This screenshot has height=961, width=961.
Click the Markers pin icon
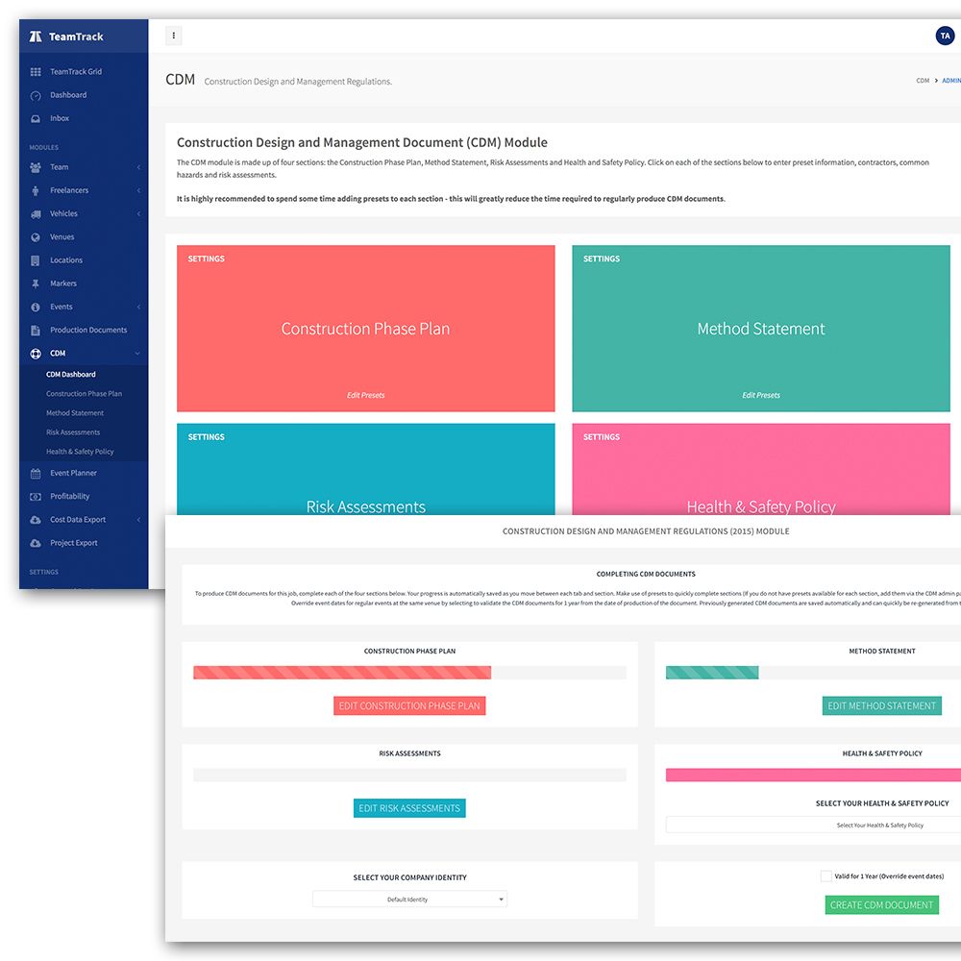click(36, 283)
